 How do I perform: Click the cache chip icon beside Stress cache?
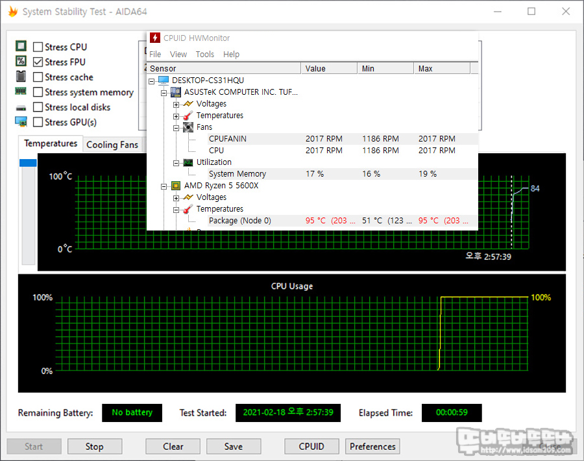tap(21, 77)
